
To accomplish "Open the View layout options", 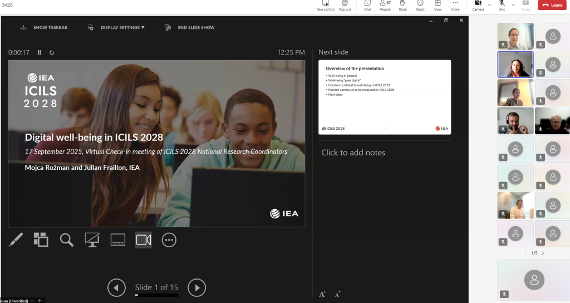I will coord(438,6).
